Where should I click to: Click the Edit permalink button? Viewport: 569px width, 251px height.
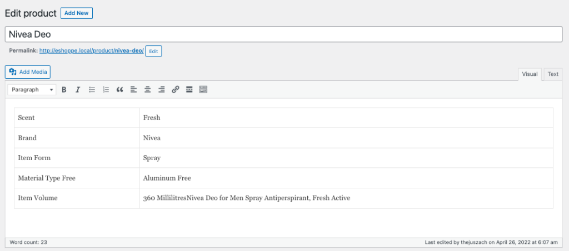coord(153,51)
